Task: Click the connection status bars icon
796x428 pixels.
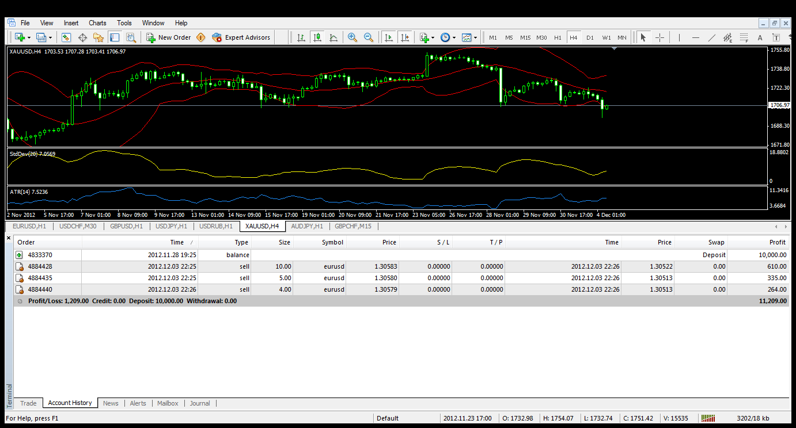Action: (708, 418)
